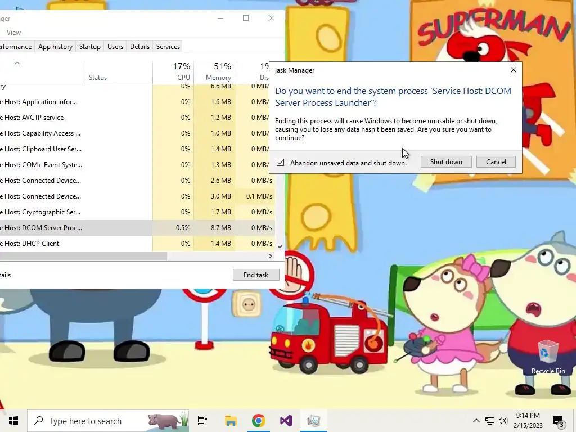Uncheck Abandon unsaved data and shut down
Viewport: 576px width, 432px height.
click(x=280, y=163)
